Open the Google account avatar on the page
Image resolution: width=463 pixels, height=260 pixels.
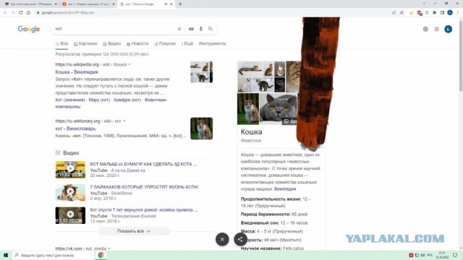[449, 29]
